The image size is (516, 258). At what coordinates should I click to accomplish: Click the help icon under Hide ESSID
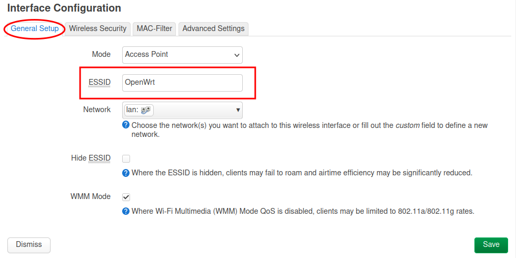[x=126, y=172]
